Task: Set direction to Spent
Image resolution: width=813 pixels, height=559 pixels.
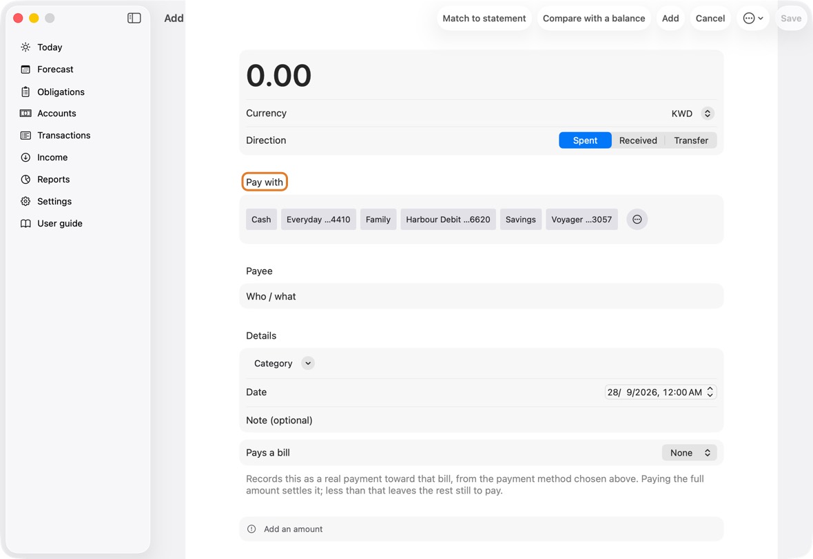Action: [585, 140]
